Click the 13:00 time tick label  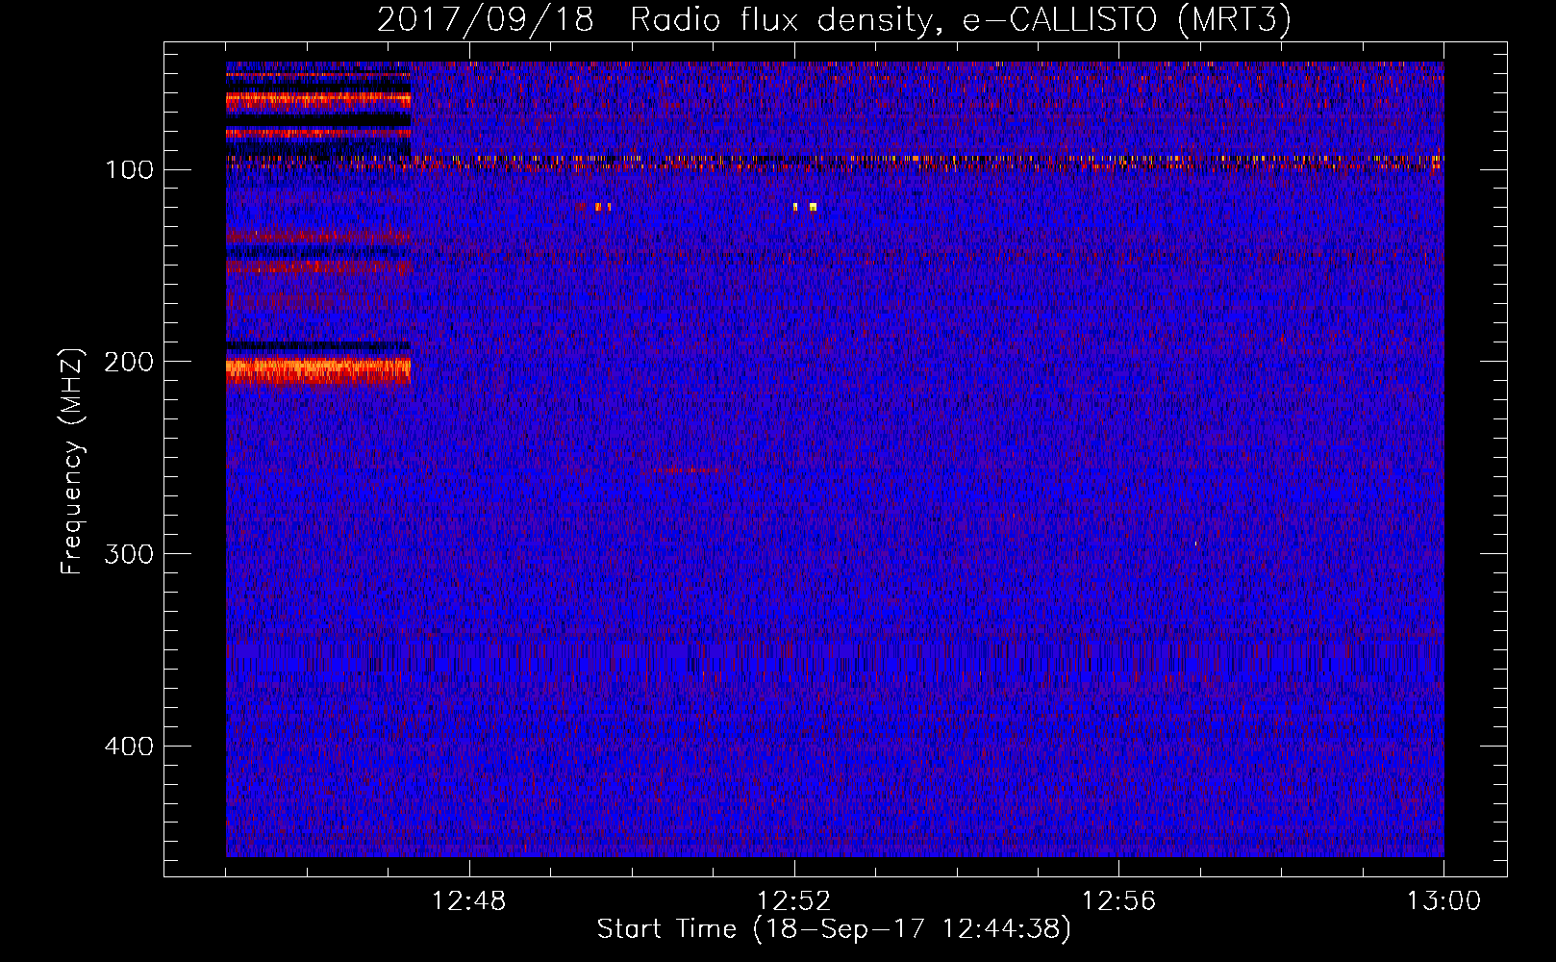click(x=1443, y=901)
